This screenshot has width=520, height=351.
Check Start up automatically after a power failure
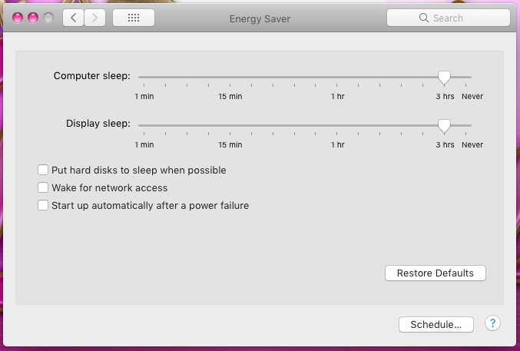pos(43,205)
